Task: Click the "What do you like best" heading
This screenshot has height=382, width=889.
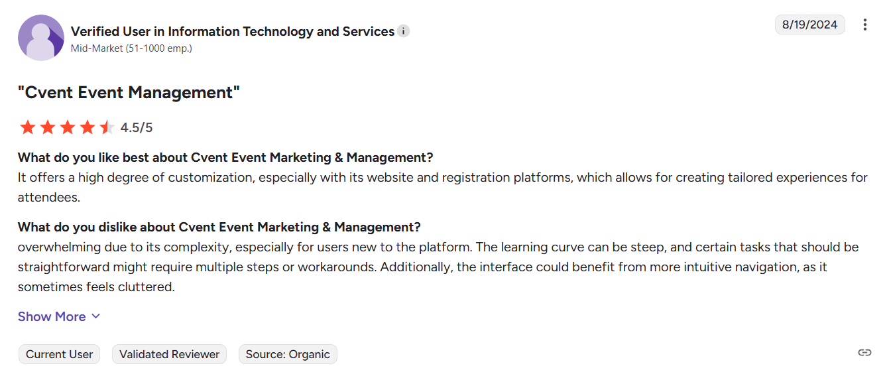Action: (x=225, y=158)
